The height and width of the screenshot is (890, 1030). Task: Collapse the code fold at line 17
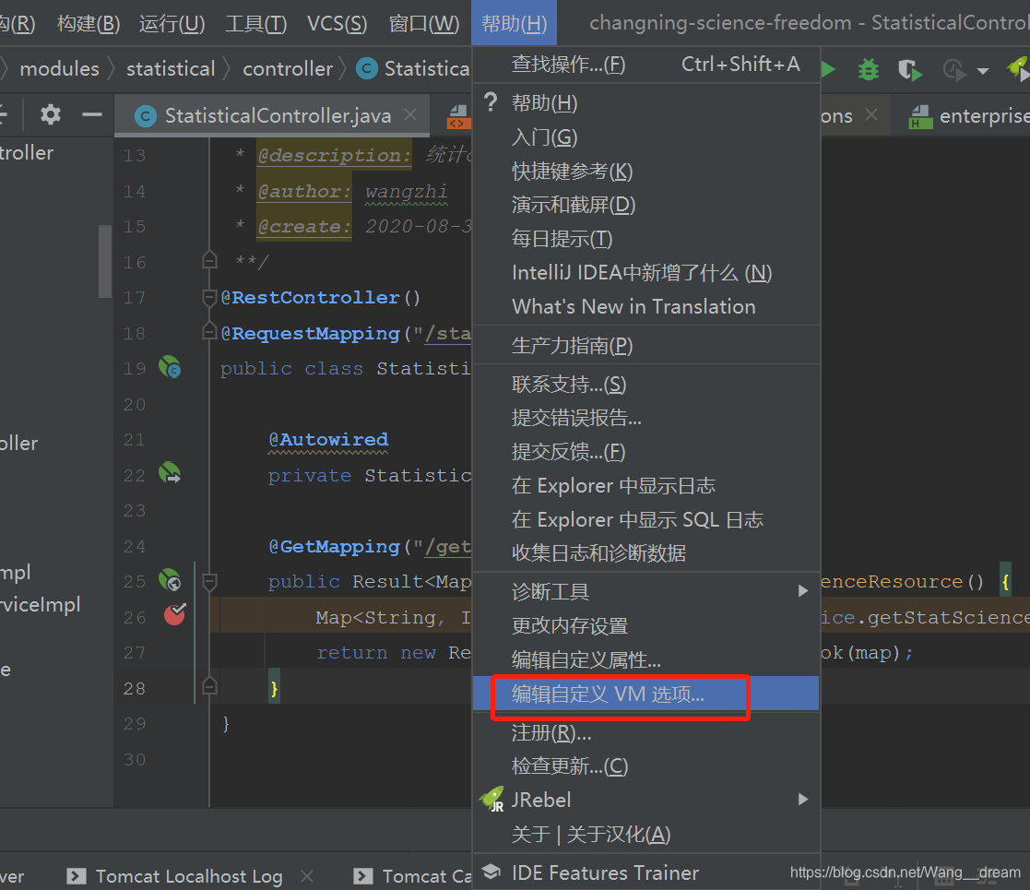click(x=209, y=298)
